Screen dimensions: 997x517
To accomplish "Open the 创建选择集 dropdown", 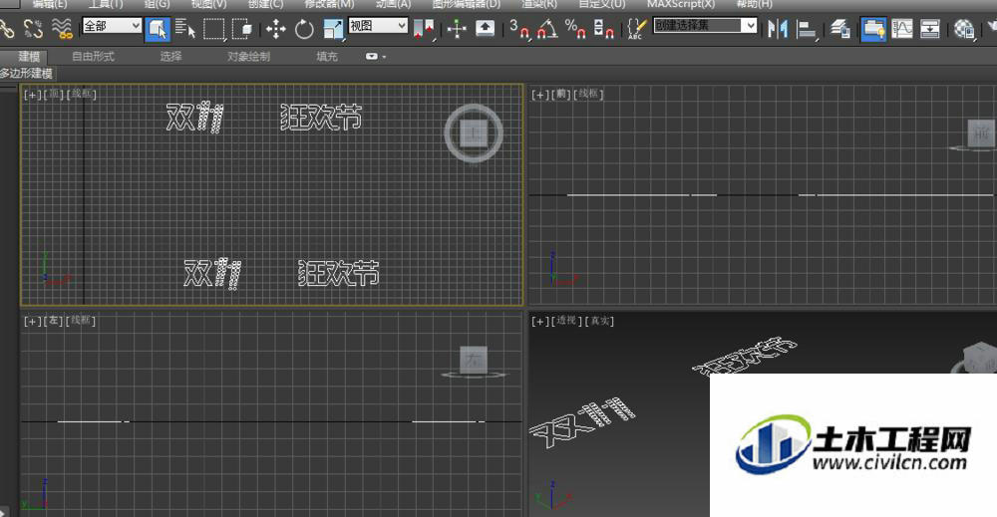I will pyautogui.click(x=705, y=26).
